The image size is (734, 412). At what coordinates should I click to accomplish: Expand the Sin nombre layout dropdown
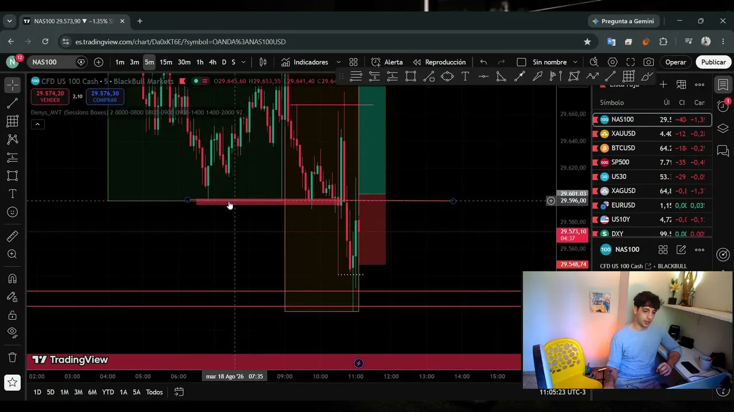coord(575,62)
